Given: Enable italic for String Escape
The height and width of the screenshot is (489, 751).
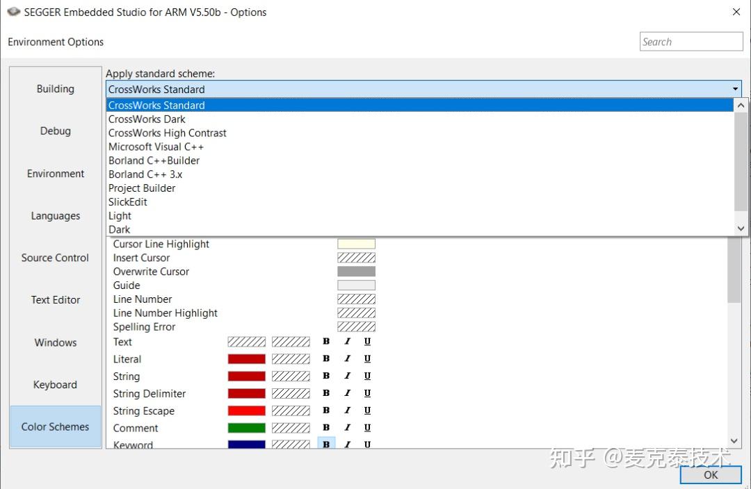Looking at the screenshot, I should point(347,411).
